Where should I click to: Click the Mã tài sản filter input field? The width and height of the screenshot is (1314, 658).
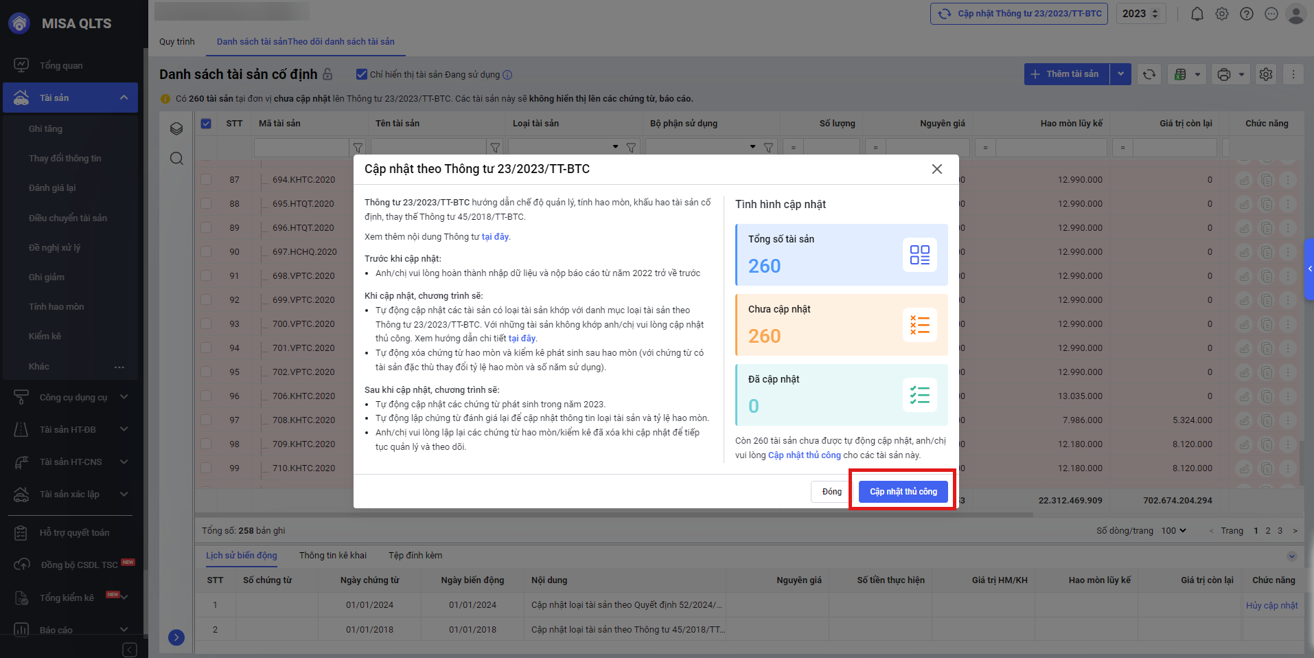(301, 147)
